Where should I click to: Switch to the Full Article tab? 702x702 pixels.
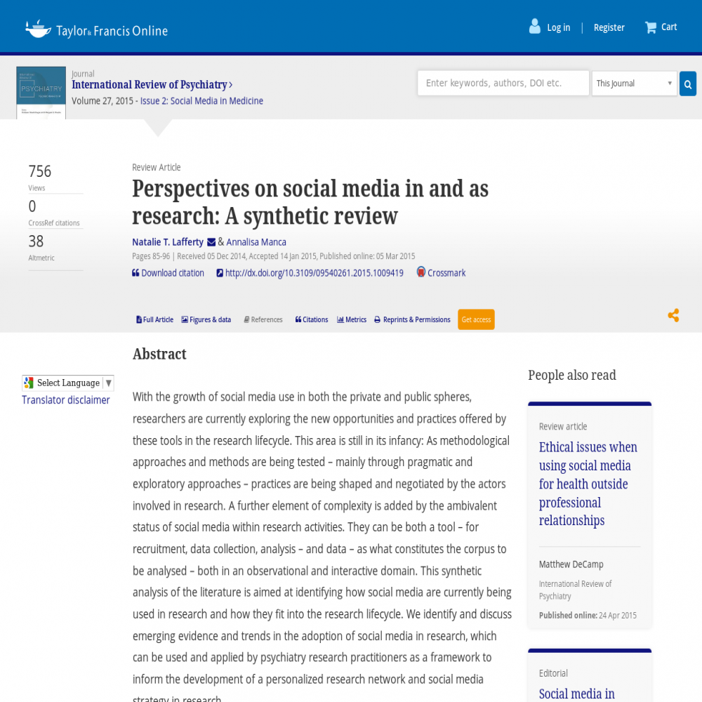[155, 319]
